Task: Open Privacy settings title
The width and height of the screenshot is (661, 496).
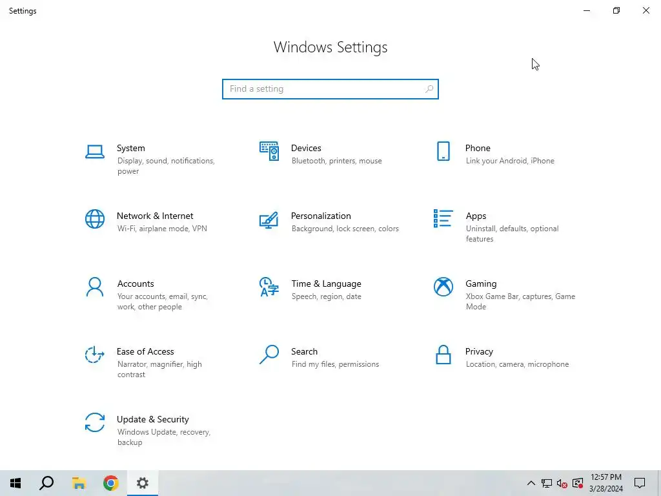Action: coord(479,352)
